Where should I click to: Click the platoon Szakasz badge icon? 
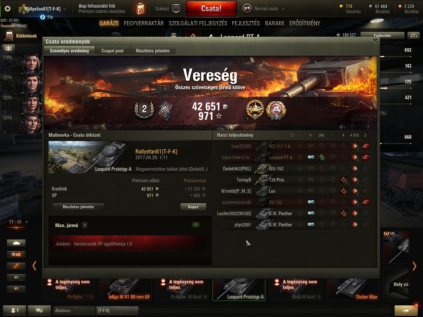pyautogui.click(x=176, y=9)
